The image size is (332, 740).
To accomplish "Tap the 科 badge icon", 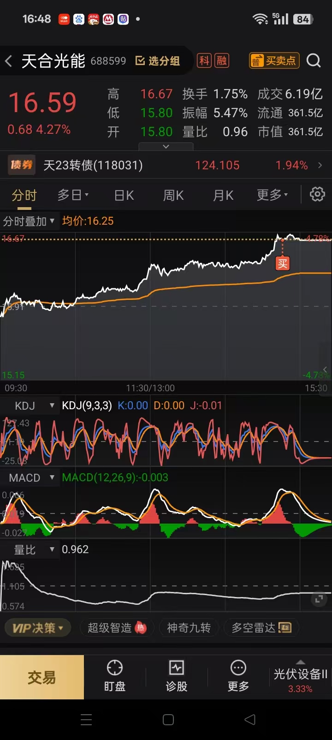I will (x=204, y=60).
